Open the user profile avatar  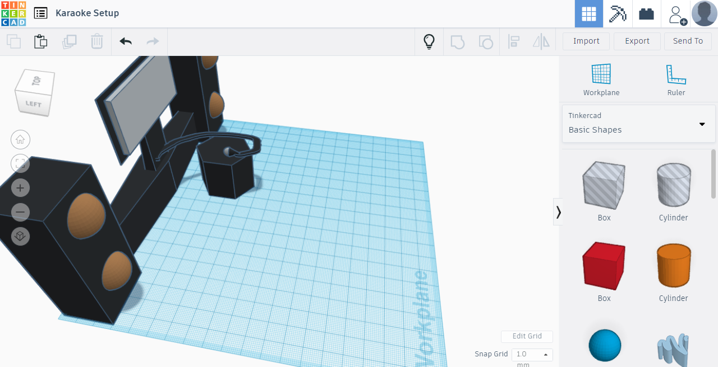(704, 13)
